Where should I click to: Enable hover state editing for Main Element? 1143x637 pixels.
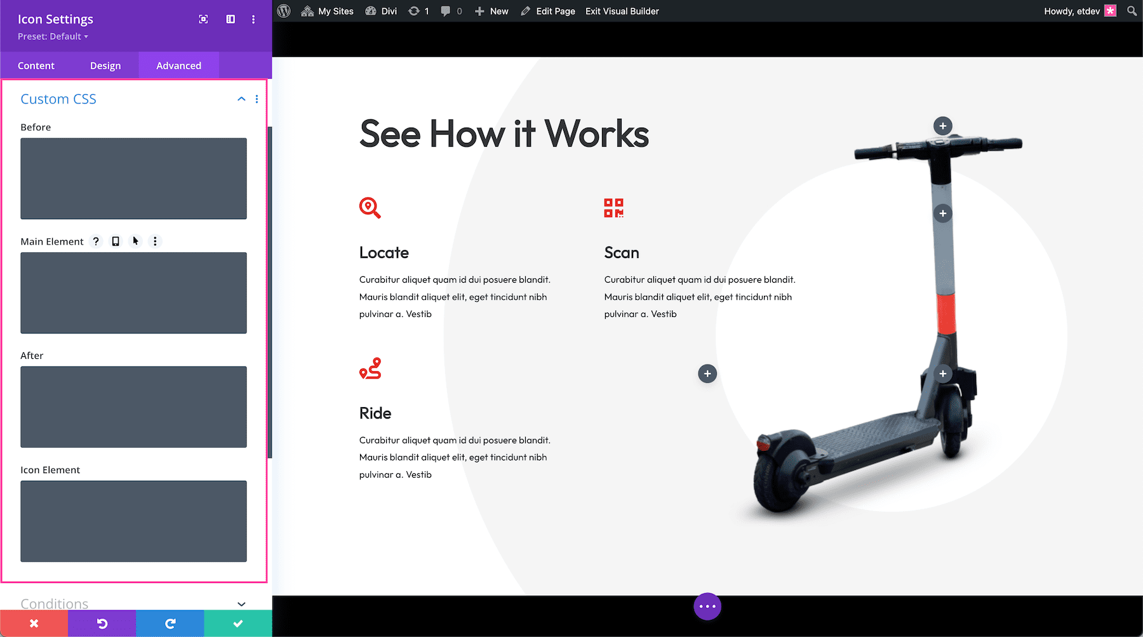[135, 241]
